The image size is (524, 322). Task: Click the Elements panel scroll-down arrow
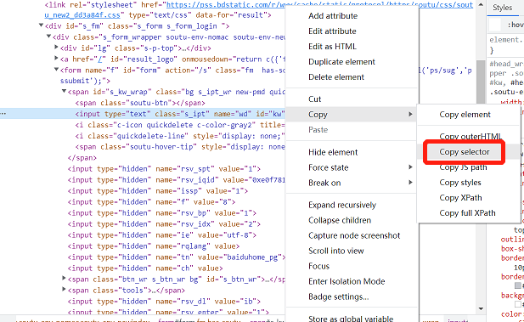481,308
